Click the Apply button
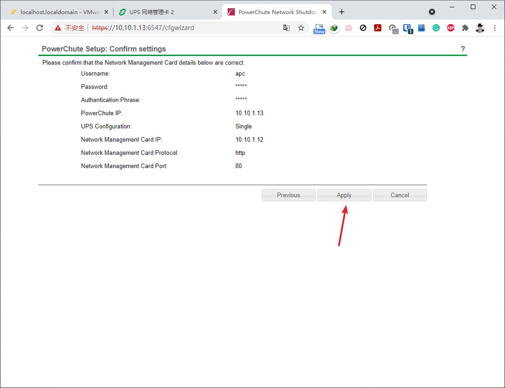505x388 pixels. click(344, 195)
